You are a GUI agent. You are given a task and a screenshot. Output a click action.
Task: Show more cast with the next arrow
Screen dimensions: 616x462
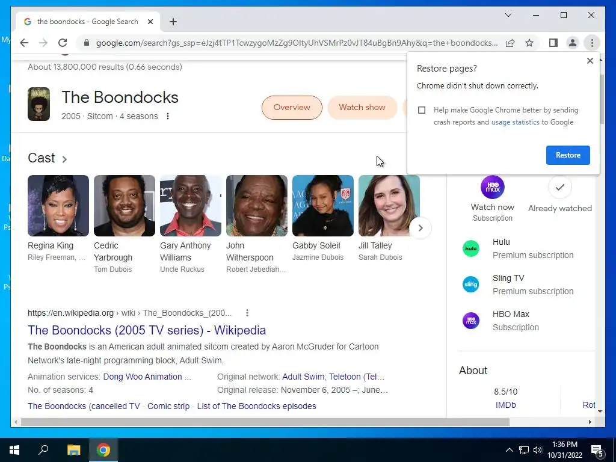pyautogui.click(x=420, y=228)
